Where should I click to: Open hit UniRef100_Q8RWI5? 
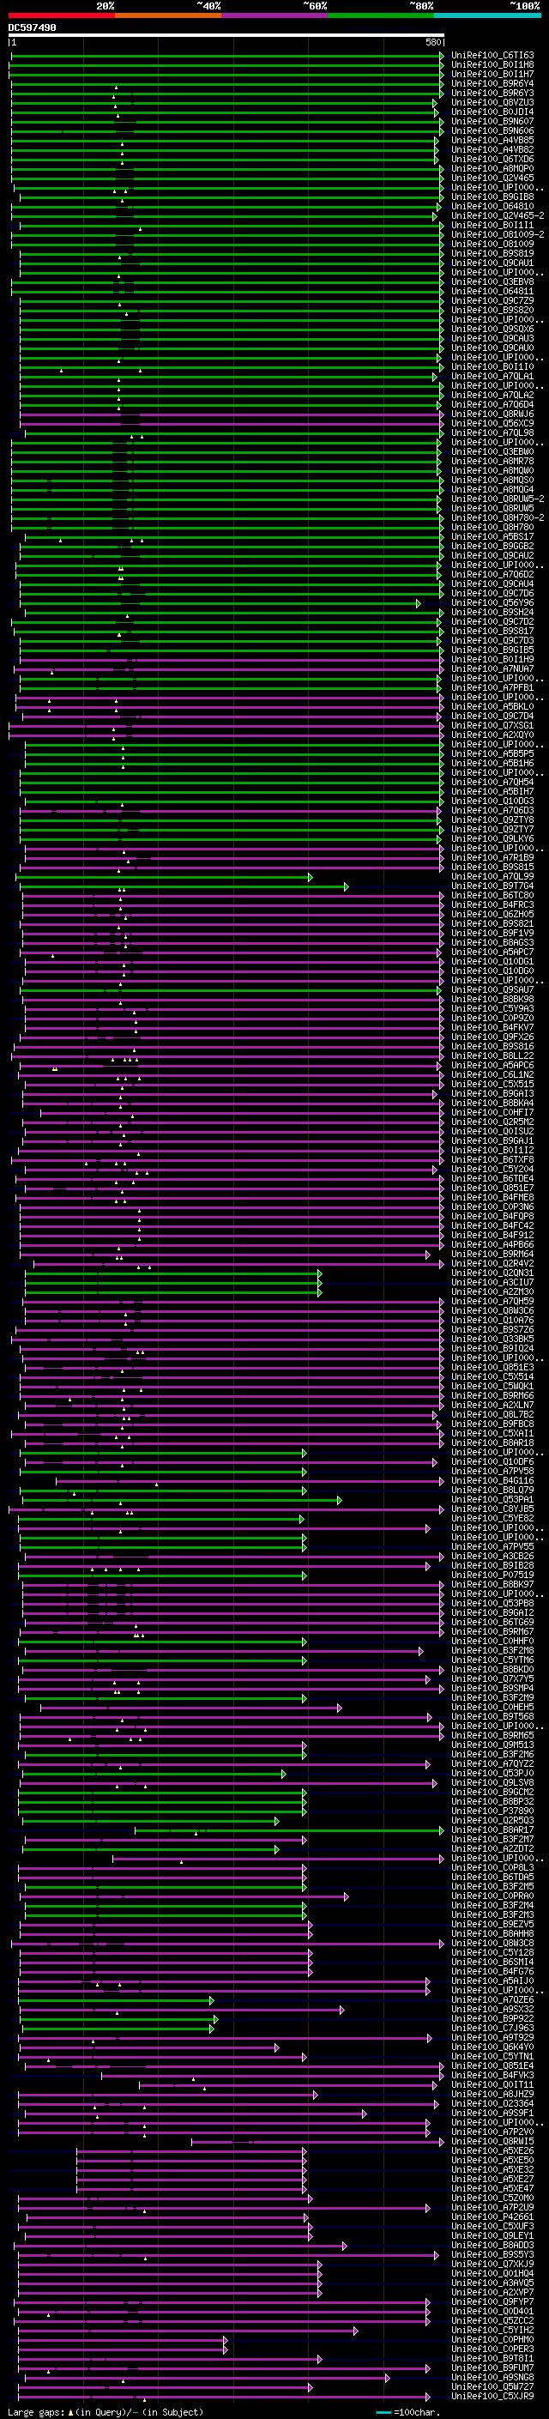pos(492,2141)
